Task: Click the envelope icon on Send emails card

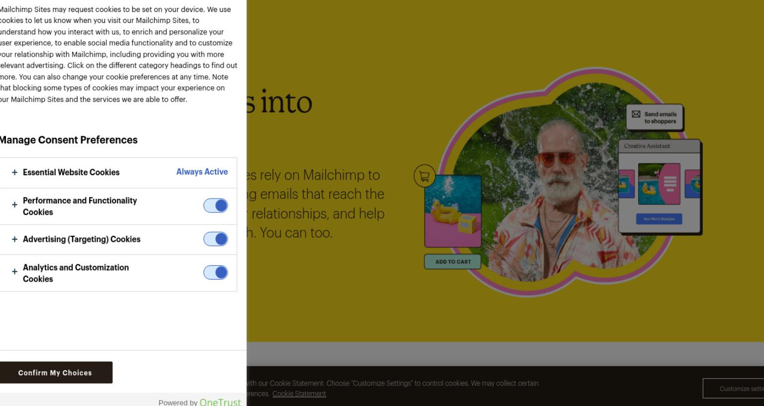Action: click(636, 114)
